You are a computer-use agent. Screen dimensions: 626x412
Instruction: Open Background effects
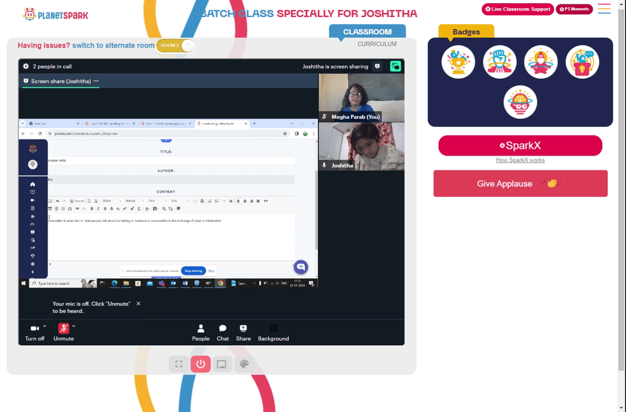[x=273, y=332]
